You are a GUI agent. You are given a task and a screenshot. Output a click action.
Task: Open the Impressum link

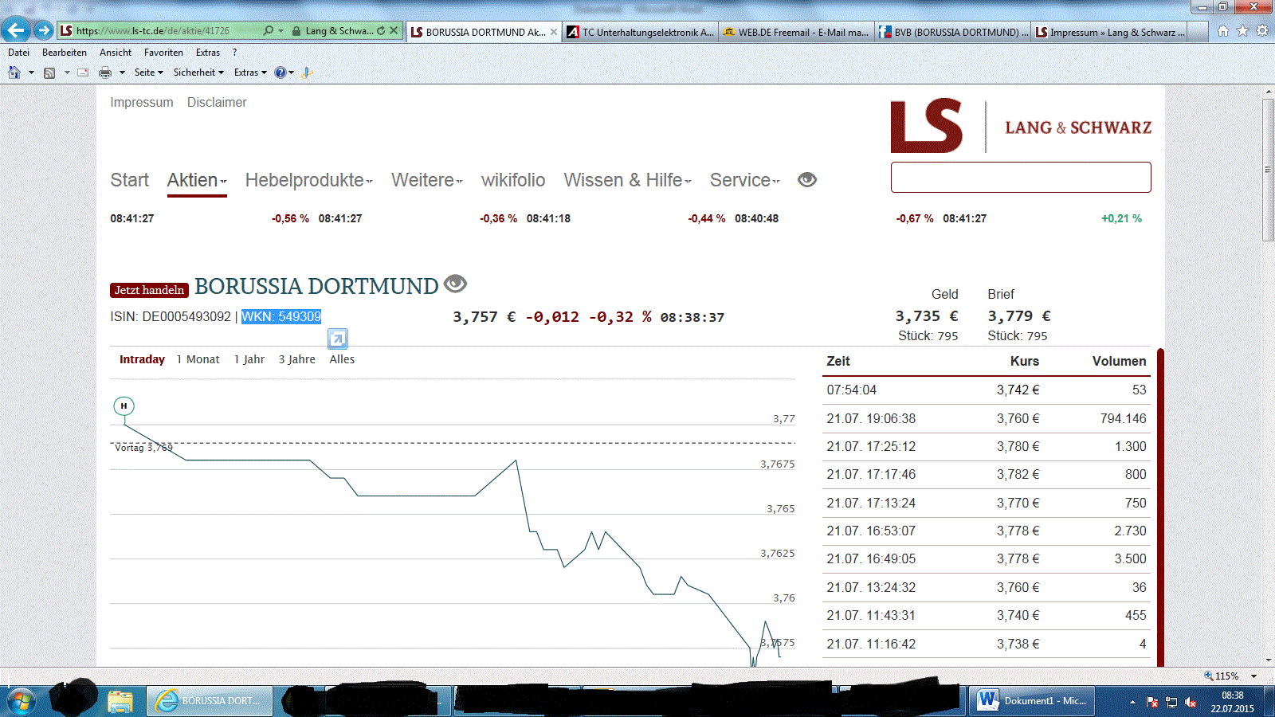tap(142, 102)
